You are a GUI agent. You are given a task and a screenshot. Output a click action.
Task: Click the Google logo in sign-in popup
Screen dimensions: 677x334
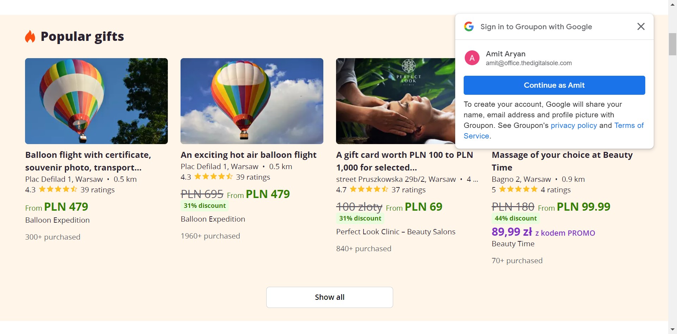pyautogui.click(x=469, y=27)
